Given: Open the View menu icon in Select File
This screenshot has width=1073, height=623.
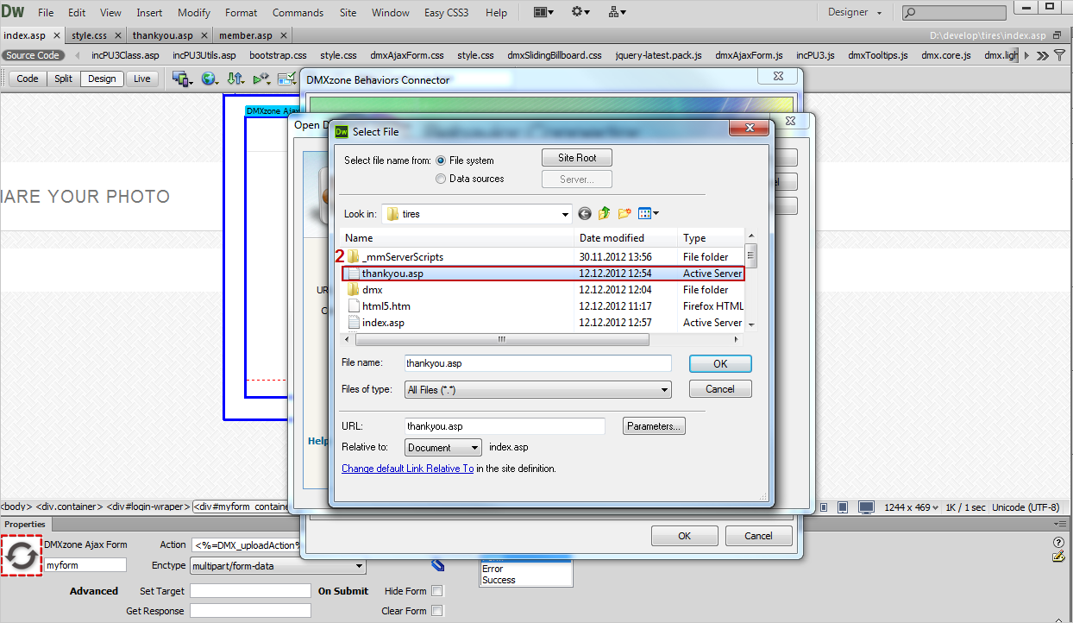Looking at the screenshot, I should coord(648,213).
